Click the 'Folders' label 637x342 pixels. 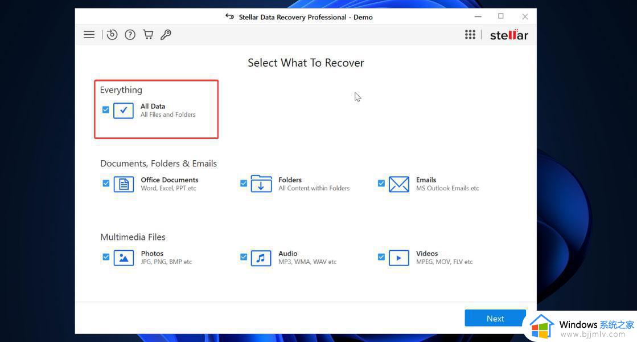[x=290, y=180]
